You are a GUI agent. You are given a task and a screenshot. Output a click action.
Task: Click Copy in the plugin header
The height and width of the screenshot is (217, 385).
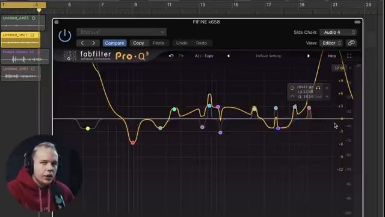[138, 43]
